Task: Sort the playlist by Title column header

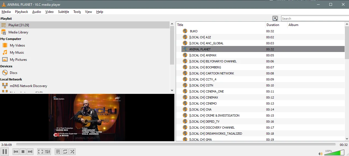Action: [x=221, y=25]
